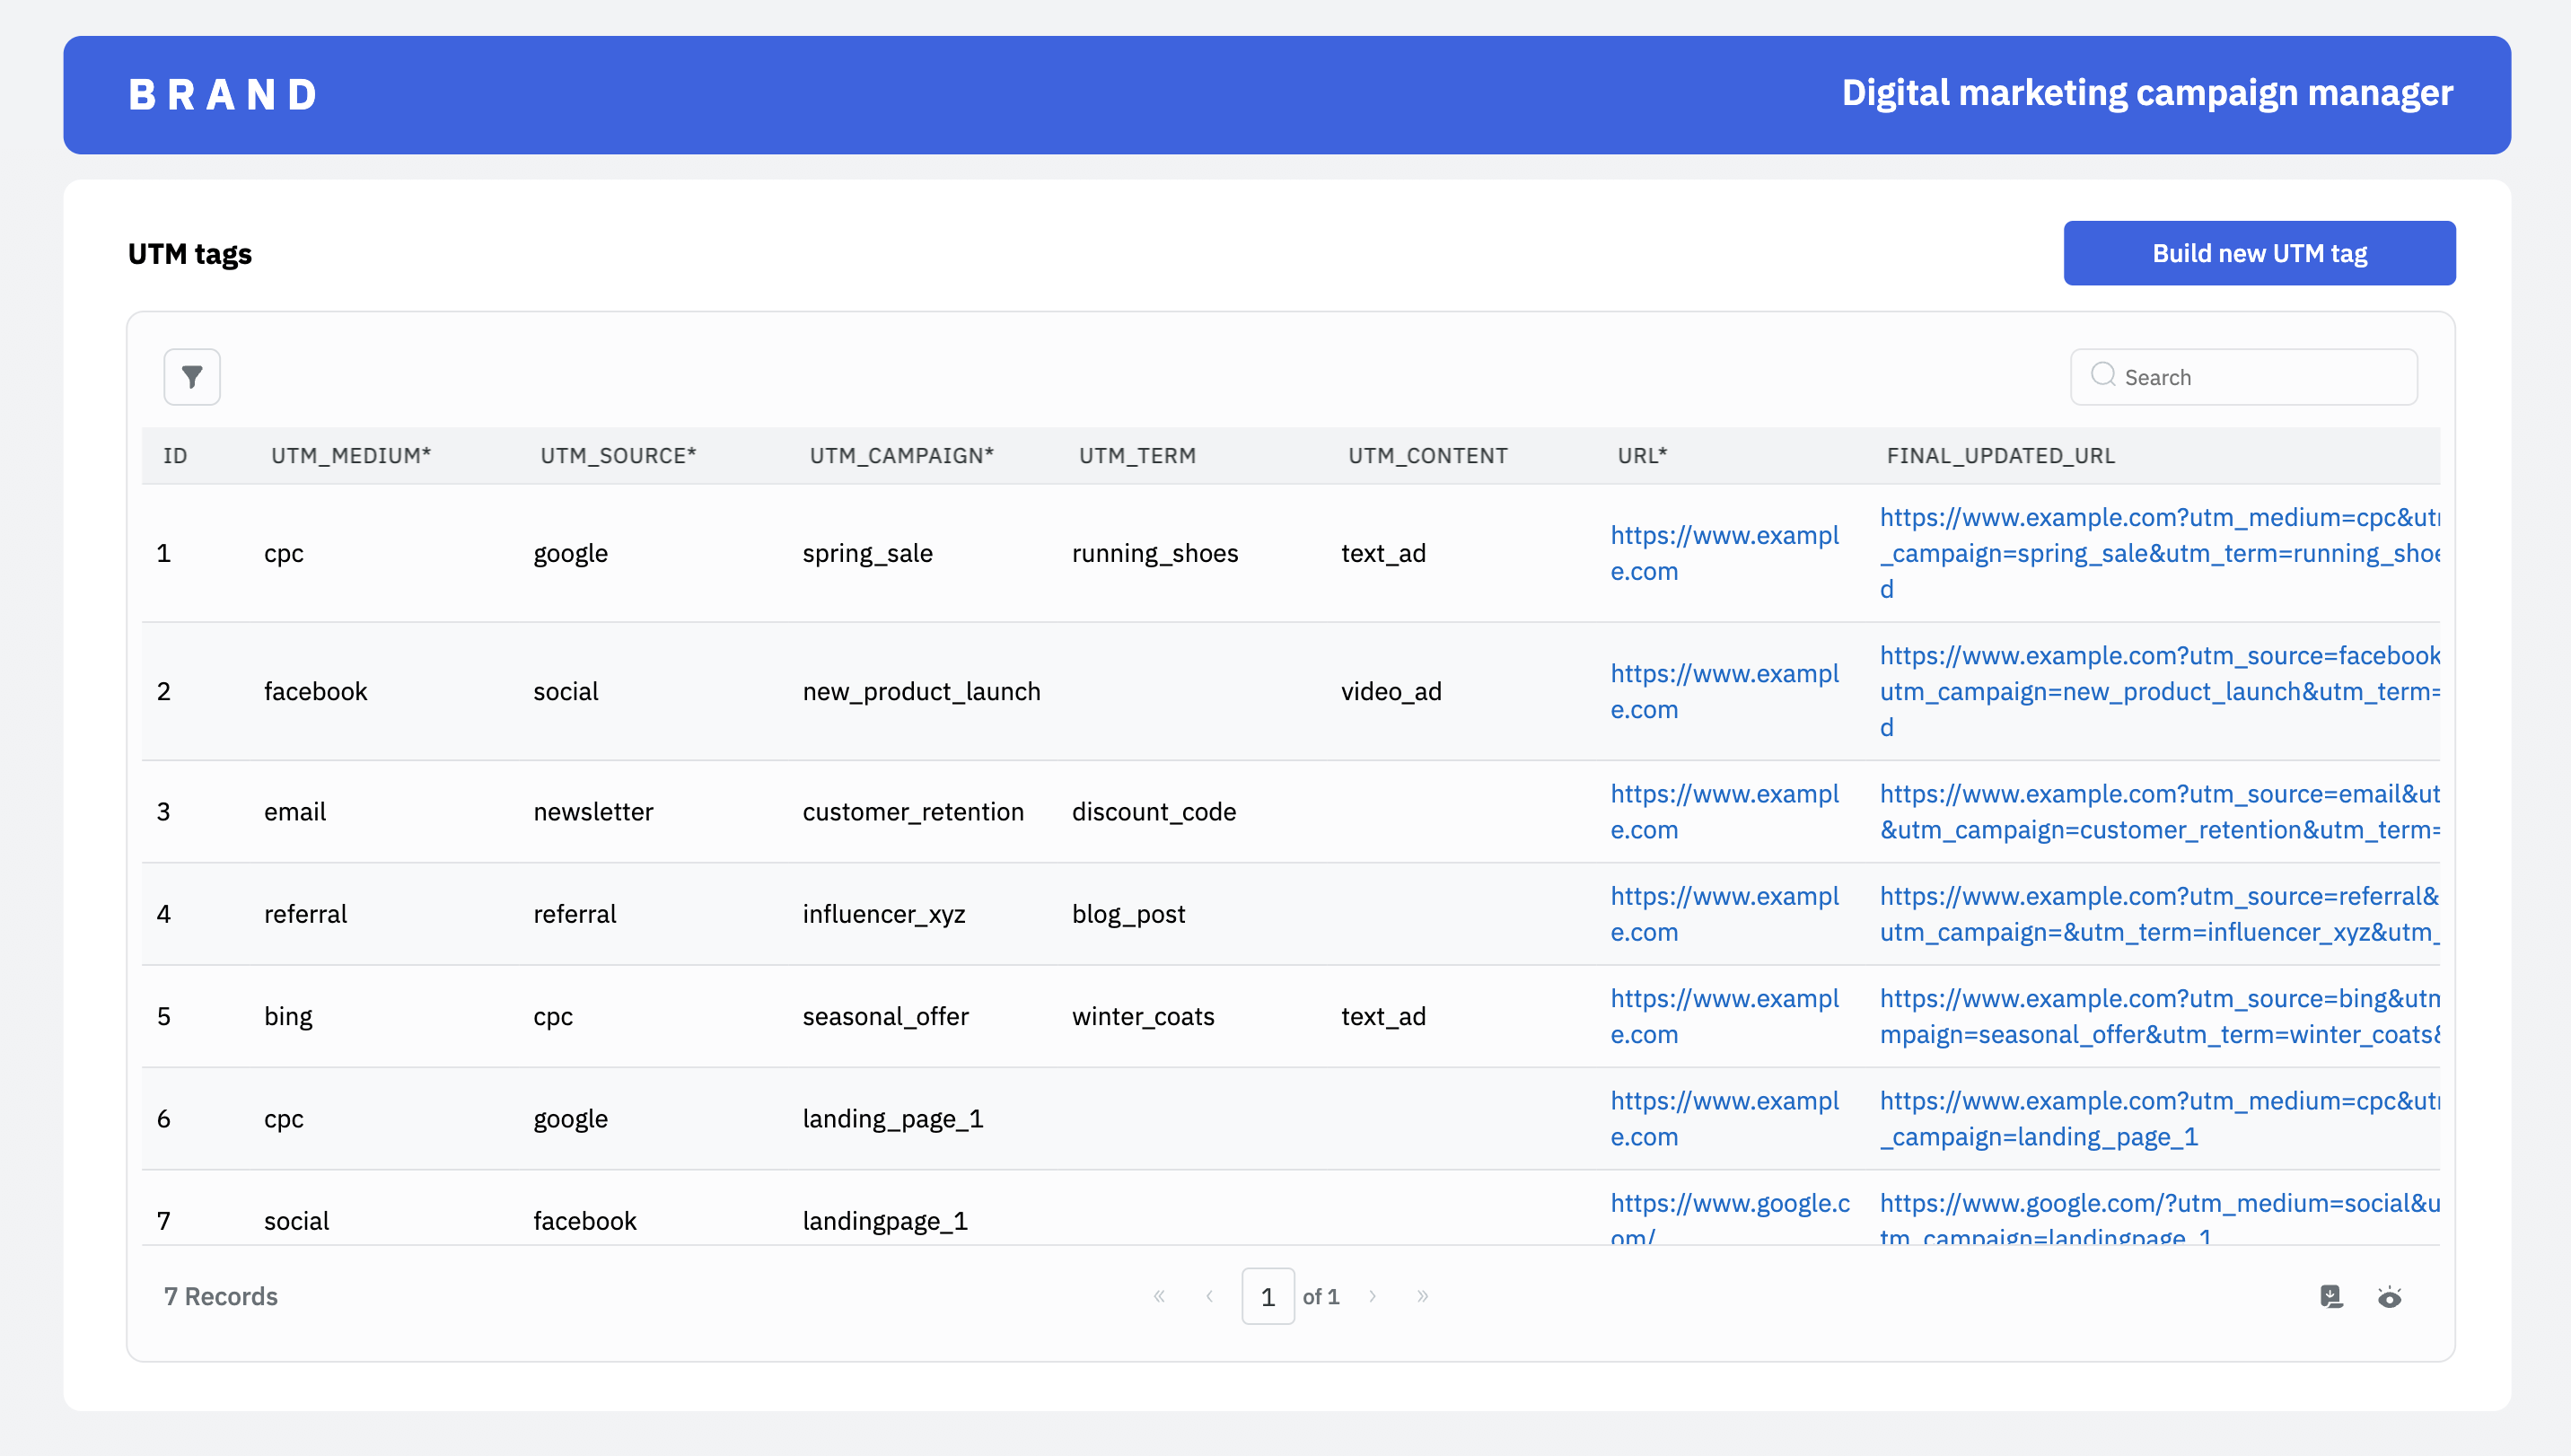This screenshot has height=1456, width=2571.
Task: Go to first page double-chevron
Action: click(x=1159, y=1296)
